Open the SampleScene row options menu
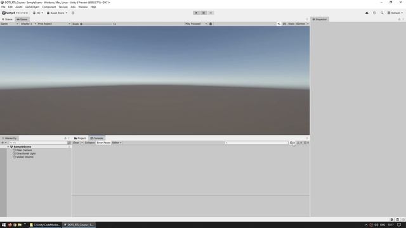This screenshot has height=228, width=406. coord(69,147)
